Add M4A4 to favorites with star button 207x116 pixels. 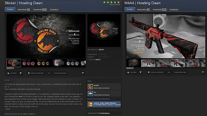[x=155, y=72]
